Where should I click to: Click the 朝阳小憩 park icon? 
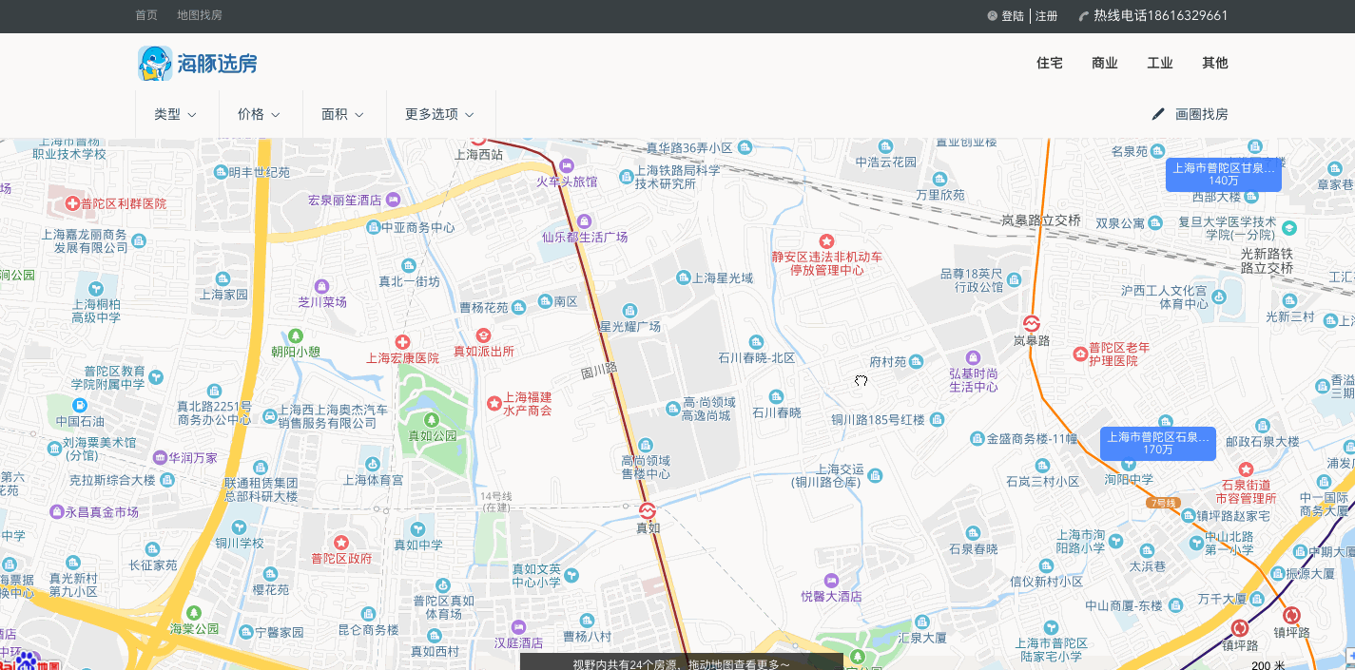[x=296, y=335]
